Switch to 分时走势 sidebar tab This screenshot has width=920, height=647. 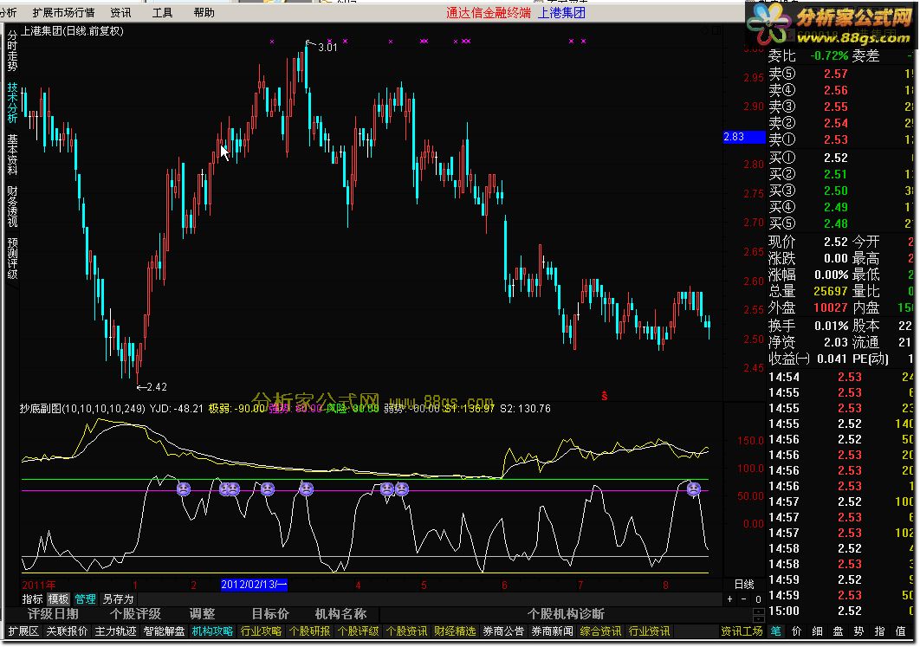click(x=12, y=50)
